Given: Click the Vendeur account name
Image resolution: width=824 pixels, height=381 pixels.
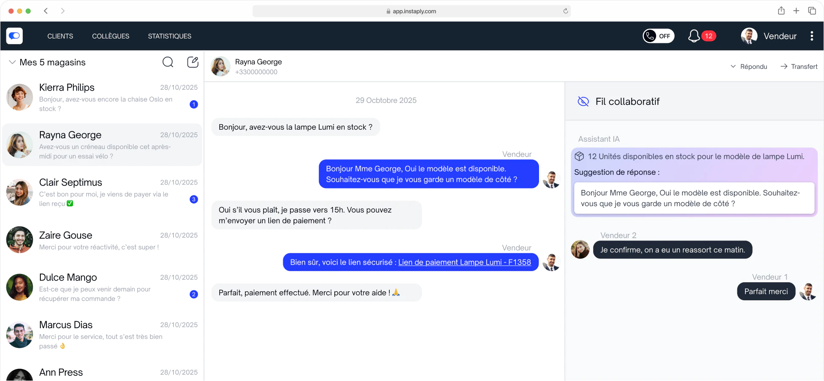Looking at the screenshot, I should point(780,36).
